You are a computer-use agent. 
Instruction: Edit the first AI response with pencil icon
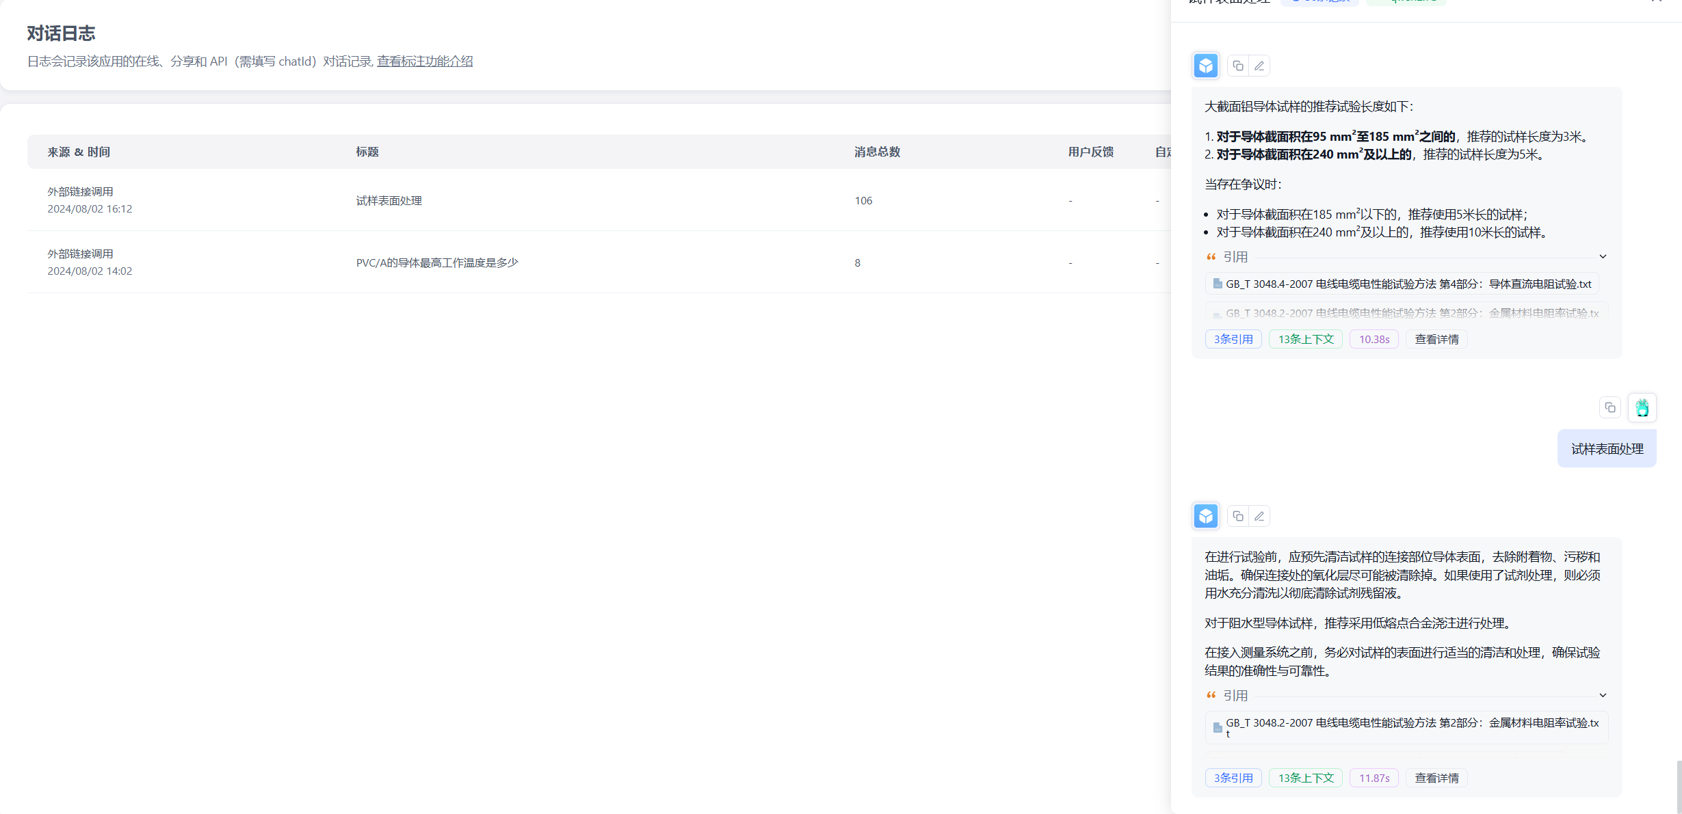point(1259,66)
